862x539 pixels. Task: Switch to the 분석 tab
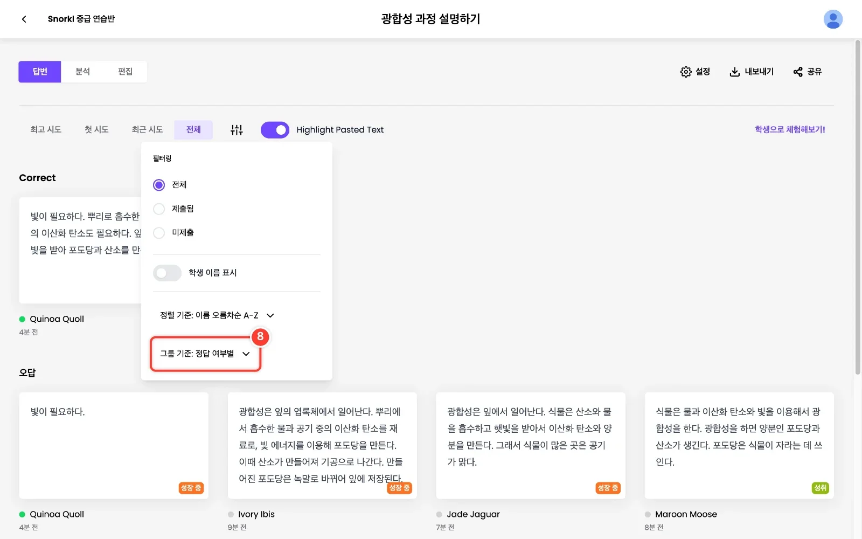pos(82,72)
